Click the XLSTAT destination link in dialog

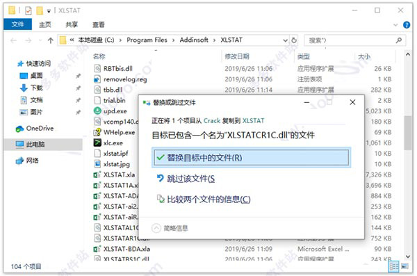(x=254, y=120)
